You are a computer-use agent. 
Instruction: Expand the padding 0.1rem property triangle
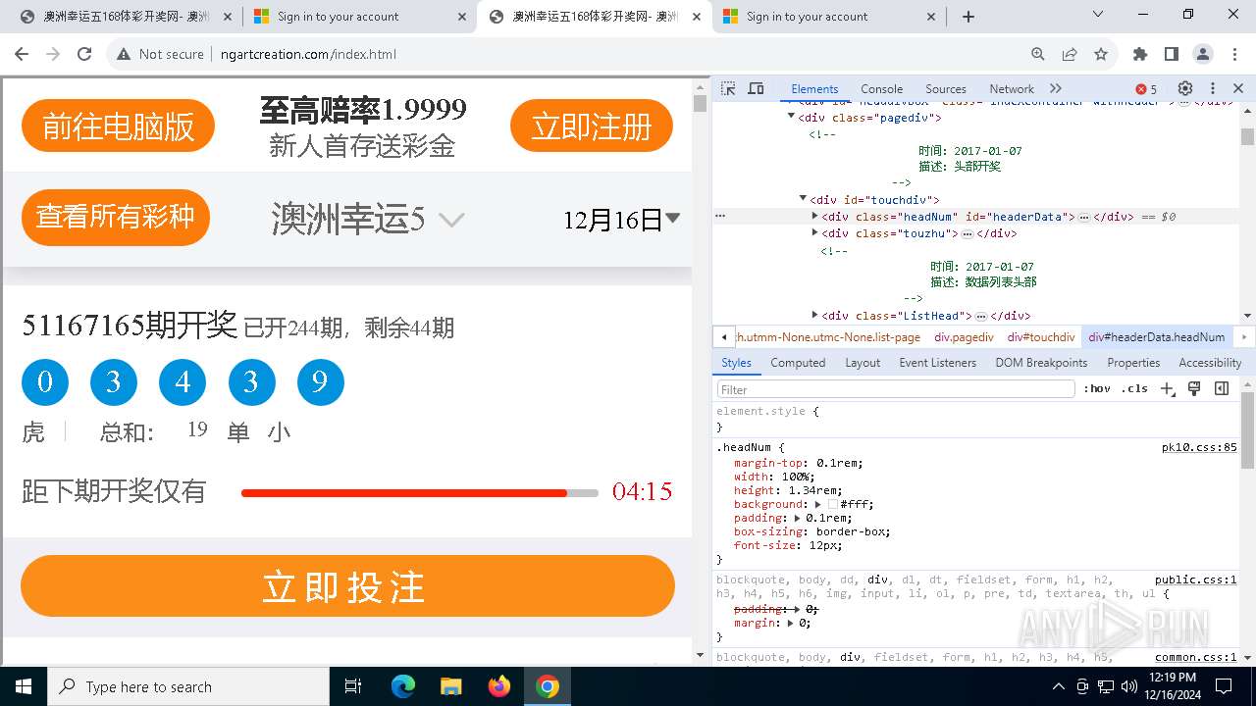797,518
